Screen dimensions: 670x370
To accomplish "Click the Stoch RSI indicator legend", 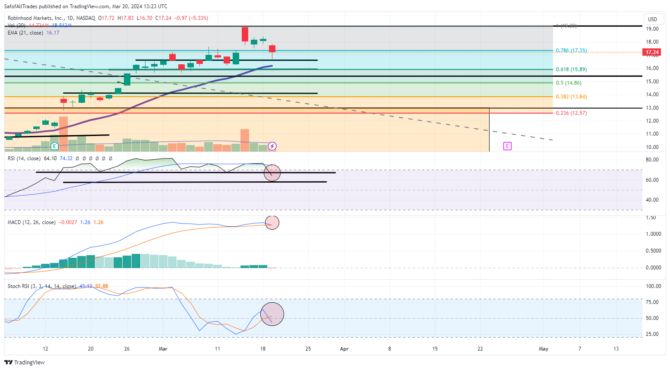I will 42,286.
